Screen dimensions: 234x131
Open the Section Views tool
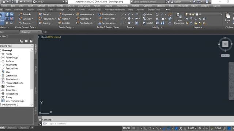[108, 23]
